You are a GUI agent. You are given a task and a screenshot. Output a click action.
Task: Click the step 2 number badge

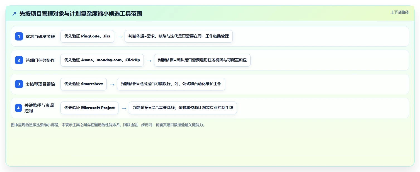tap(19, 60)
